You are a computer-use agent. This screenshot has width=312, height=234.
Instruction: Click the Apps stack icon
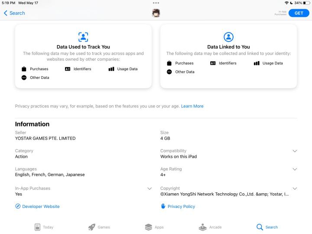[149, 227]
